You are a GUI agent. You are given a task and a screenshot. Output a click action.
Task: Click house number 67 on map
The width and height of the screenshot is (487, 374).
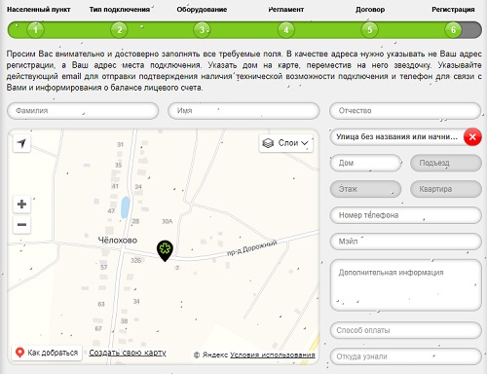[98, 328]
